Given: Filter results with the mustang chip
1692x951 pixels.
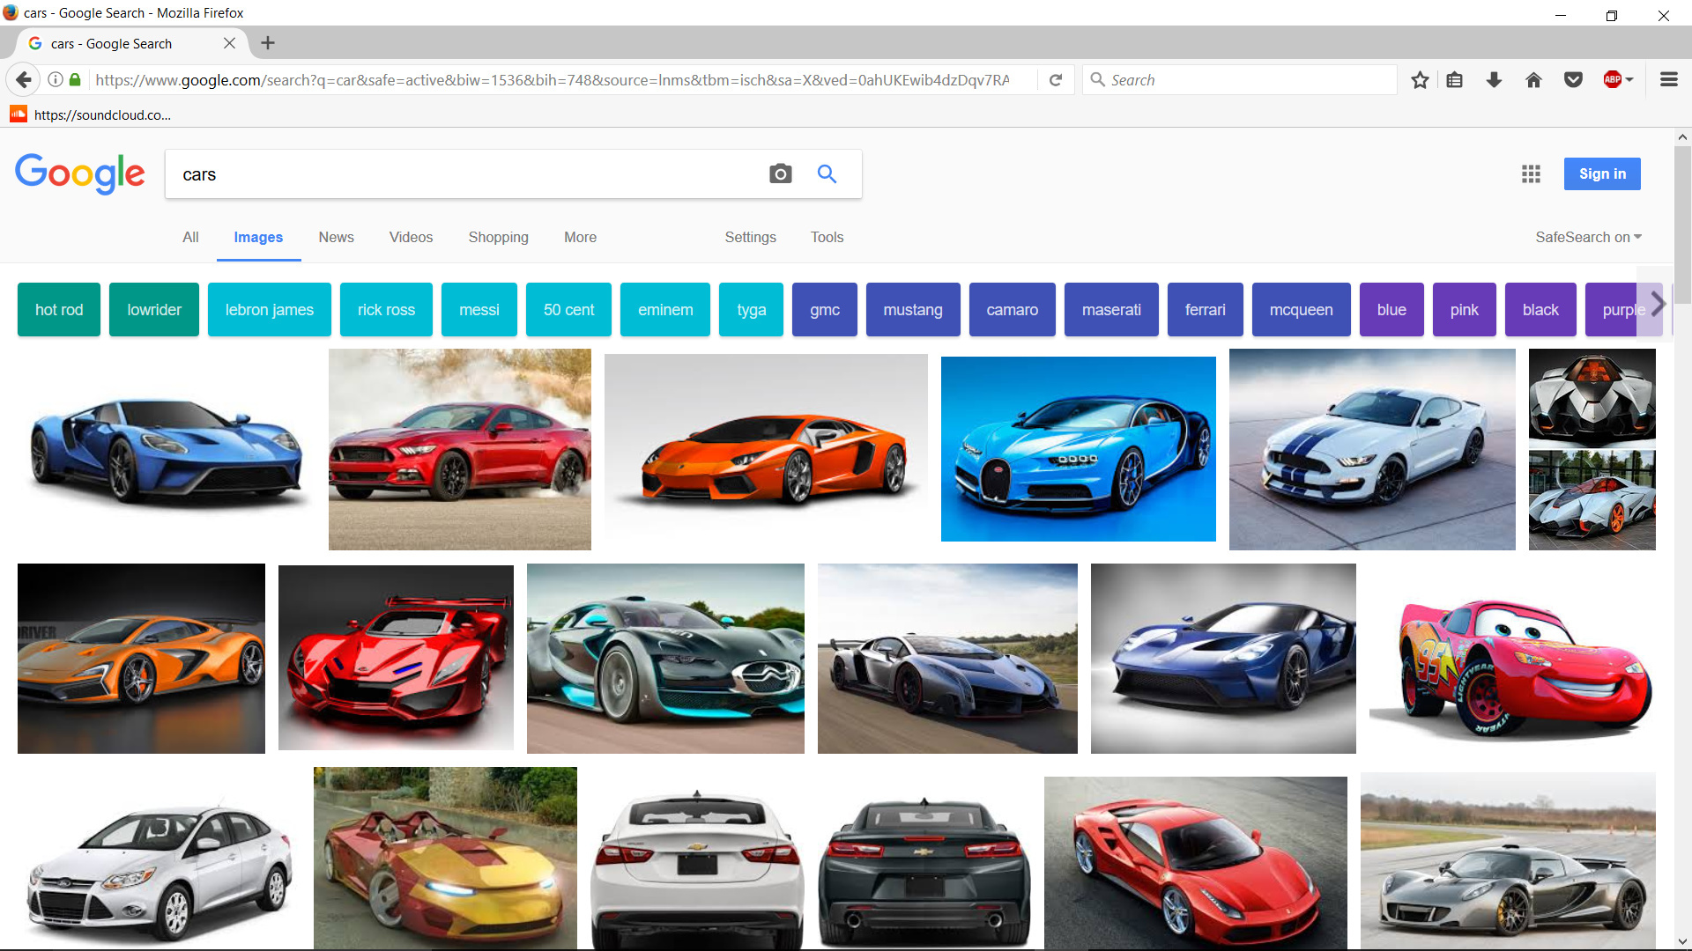Looking at the screenshot, I should coord(912,310).
